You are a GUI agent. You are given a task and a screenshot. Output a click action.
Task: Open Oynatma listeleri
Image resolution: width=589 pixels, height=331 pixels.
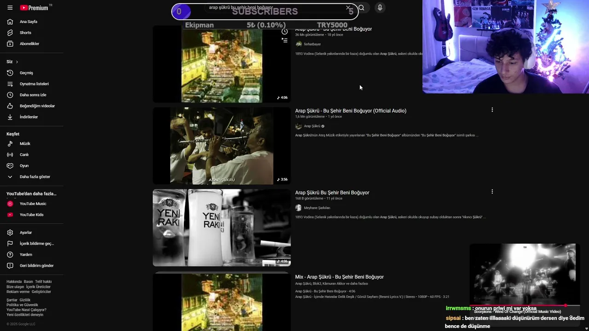tap(34, 84)
